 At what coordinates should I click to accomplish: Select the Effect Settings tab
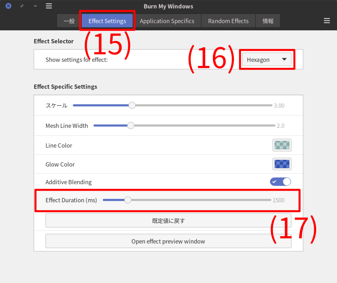107,21
